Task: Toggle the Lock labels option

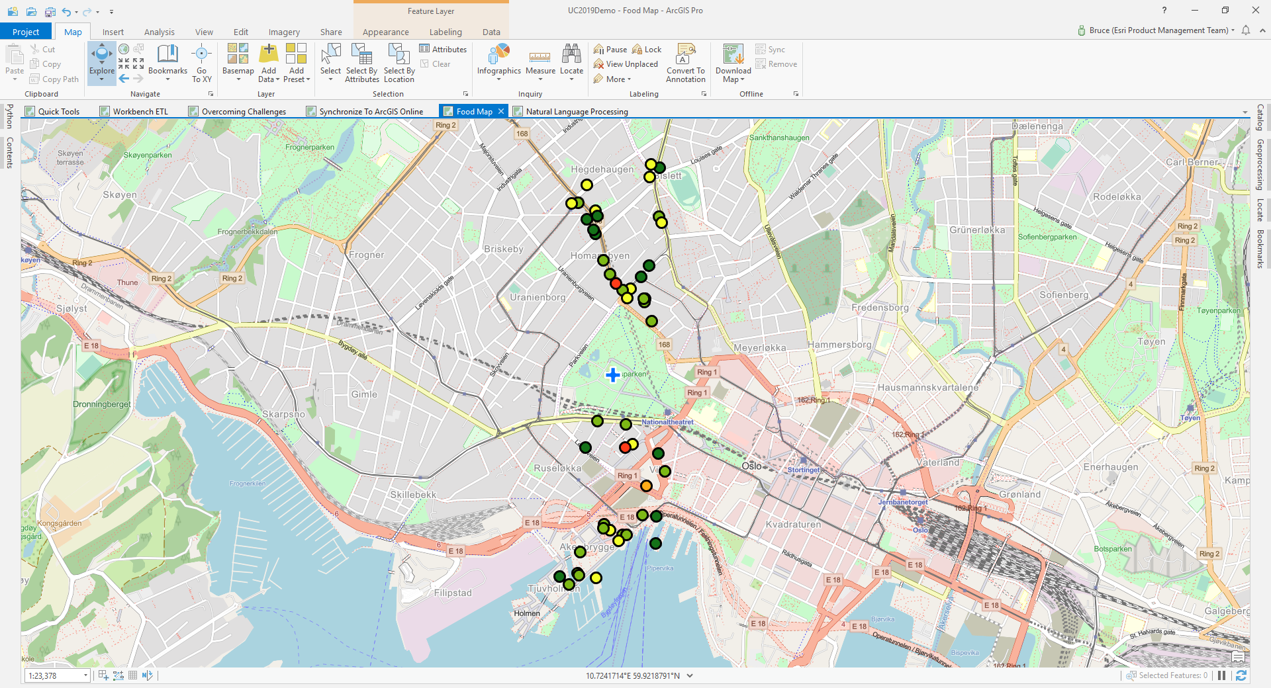Action: 647,50
